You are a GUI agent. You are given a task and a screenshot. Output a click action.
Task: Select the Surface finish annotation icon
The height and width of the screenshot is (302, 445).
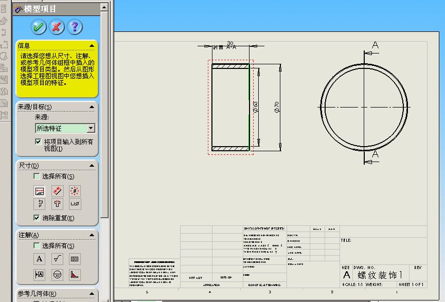coord(57,259)
